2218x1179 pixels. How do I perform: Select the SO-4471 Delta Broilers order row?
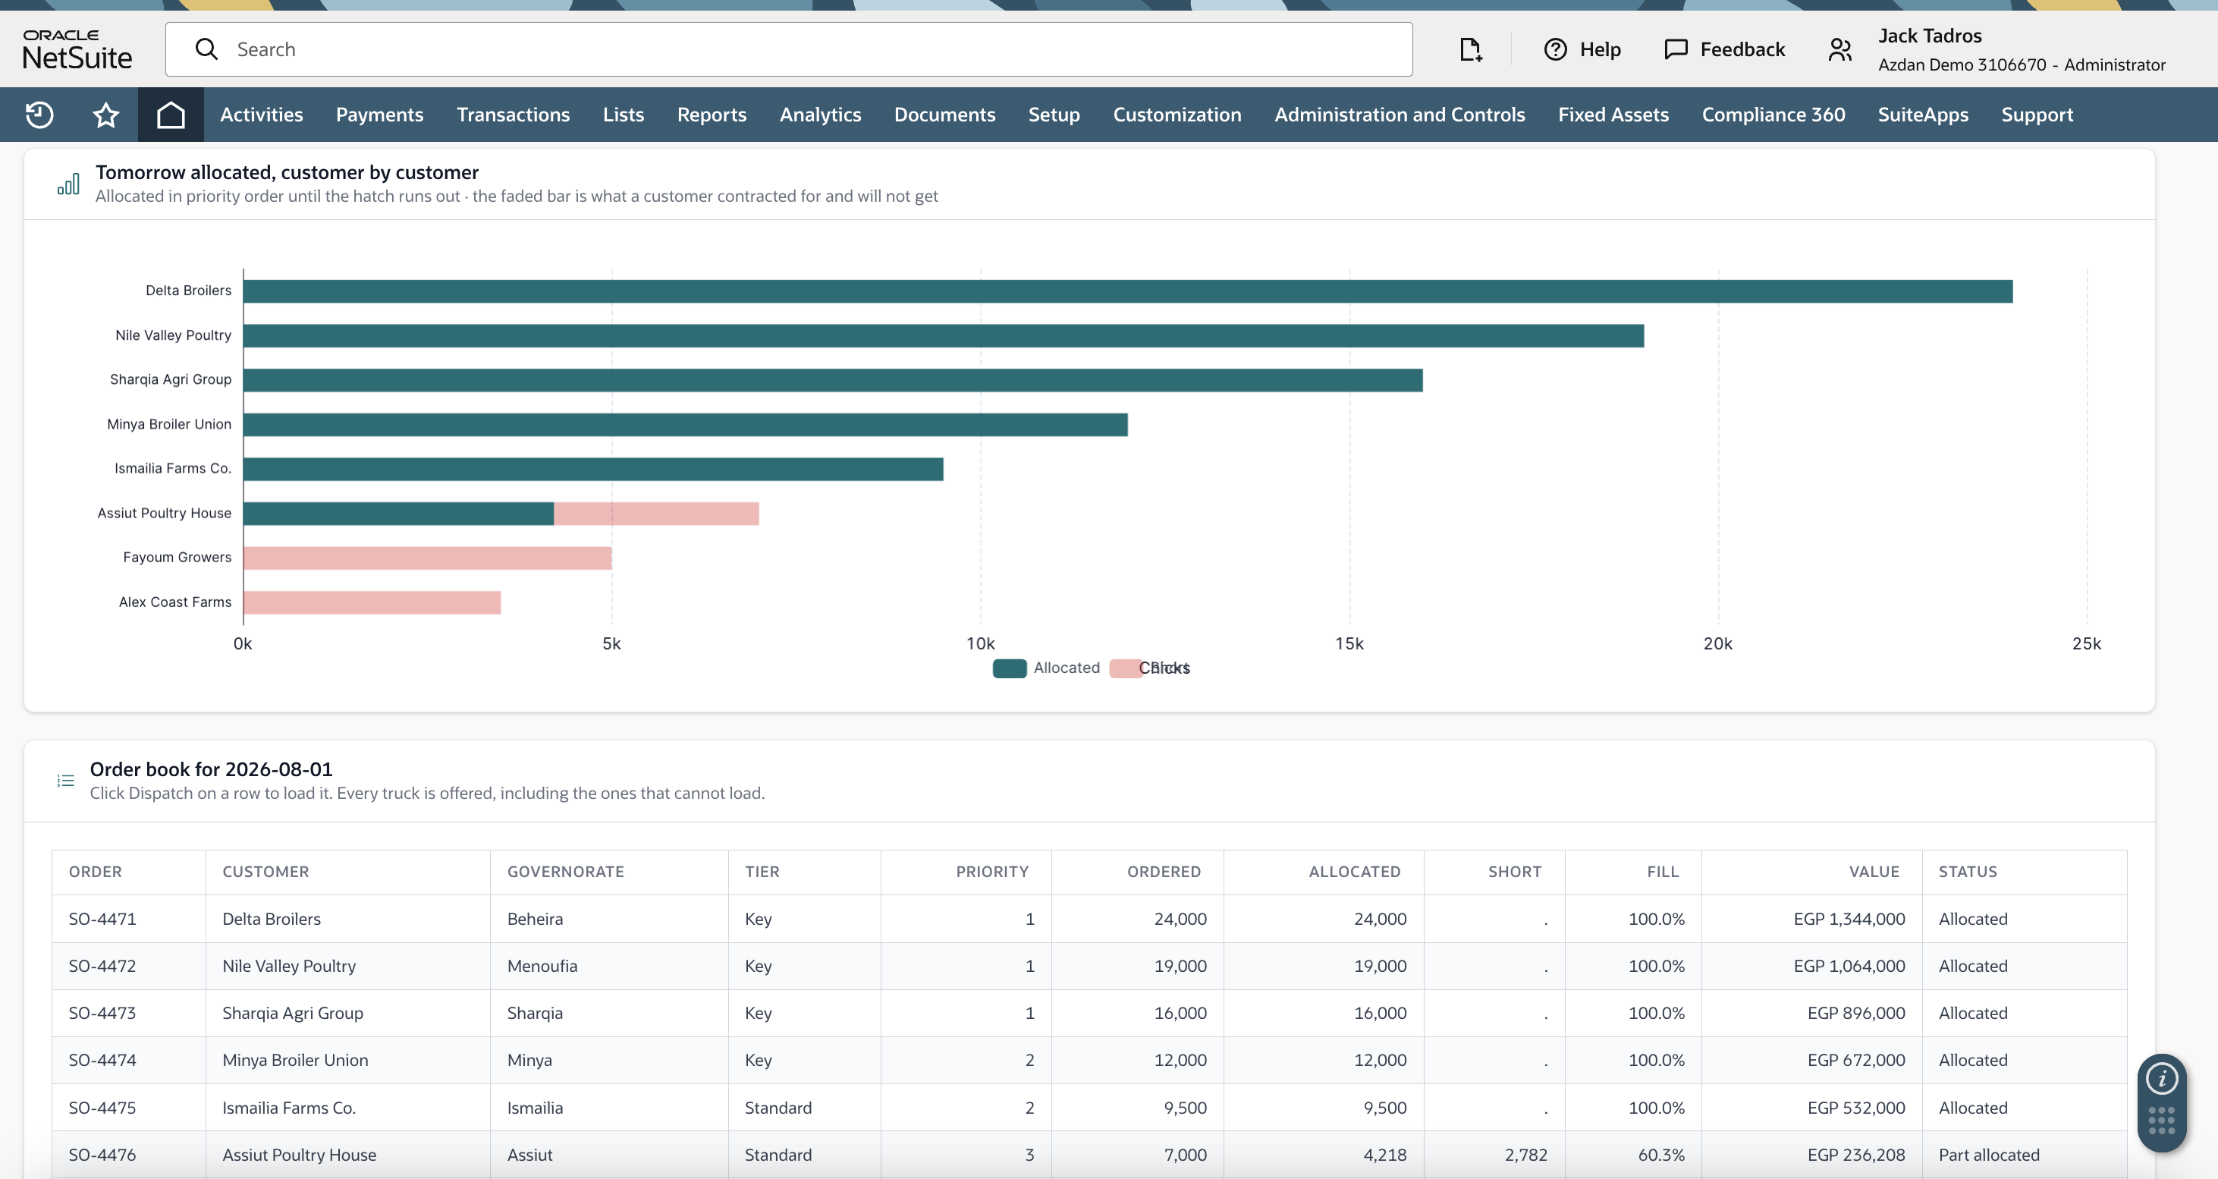[1089, 919]
